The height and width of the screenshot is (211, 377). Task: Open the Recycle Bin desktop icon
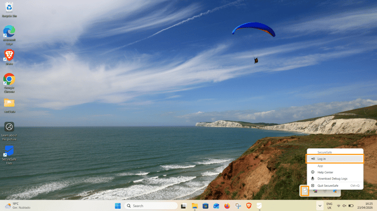click(9, 10)
